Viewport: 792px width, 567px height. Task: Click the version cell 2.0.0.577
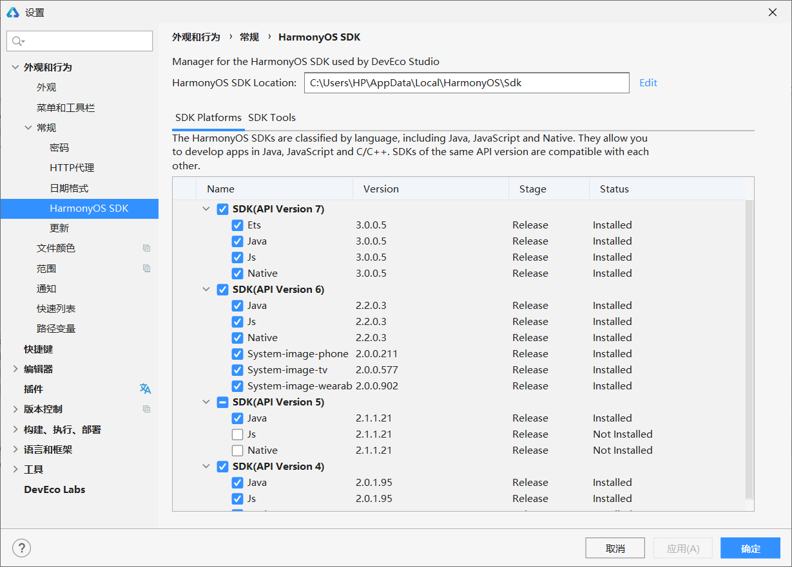coord(377,370)
